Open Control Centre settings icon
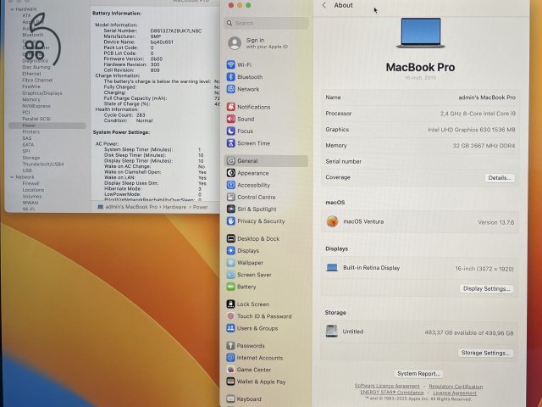 pos(231,197)
